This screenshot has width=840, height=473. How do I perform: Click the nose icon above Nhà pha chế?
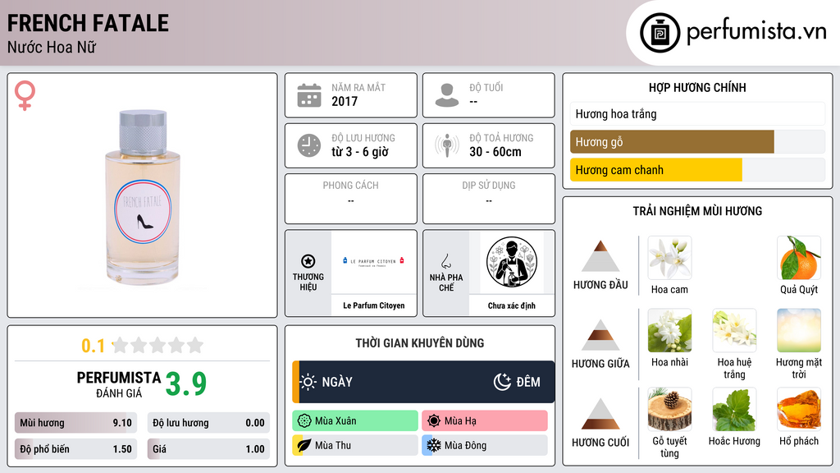445,261
